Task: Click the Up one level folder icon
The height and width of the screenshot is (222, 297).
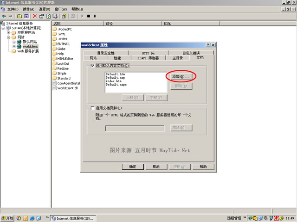Action: [19, 16]
